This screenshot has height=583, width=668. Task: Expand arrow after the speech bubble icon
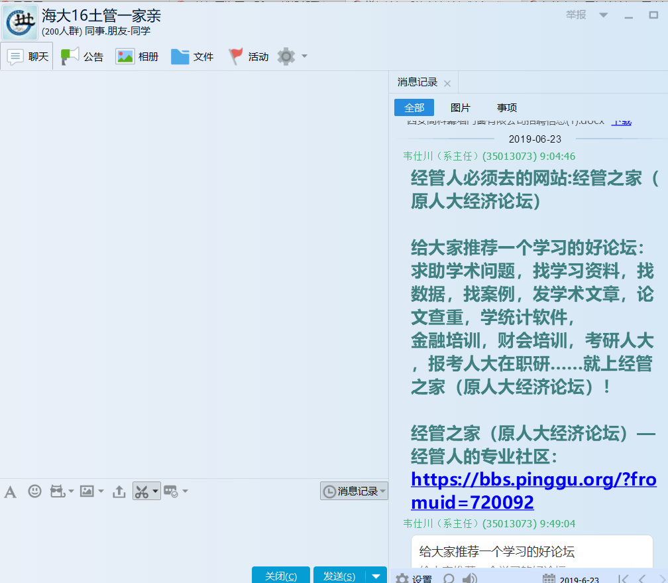(x=185, y=491)
